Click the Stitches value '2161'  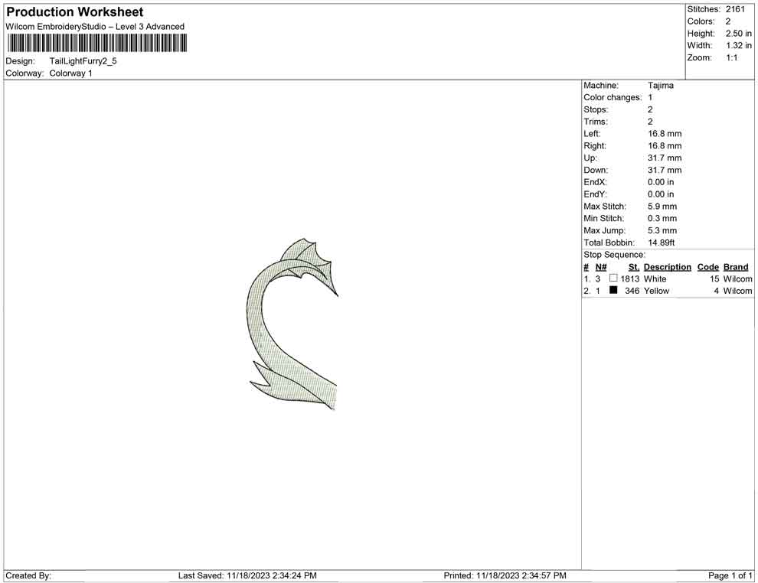[x=735, y=9]
